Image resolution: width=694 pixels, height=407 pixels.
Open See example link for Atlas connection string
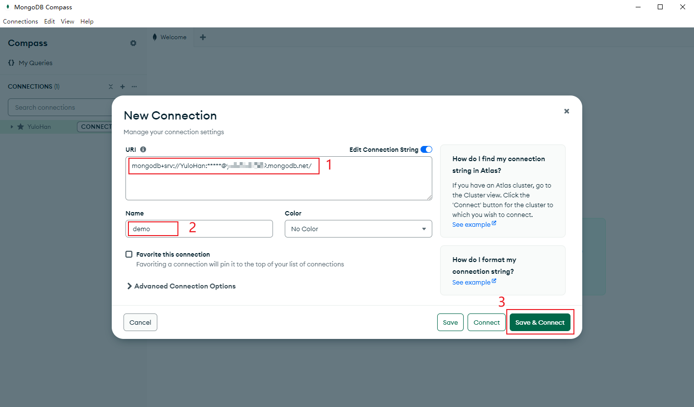474,224
